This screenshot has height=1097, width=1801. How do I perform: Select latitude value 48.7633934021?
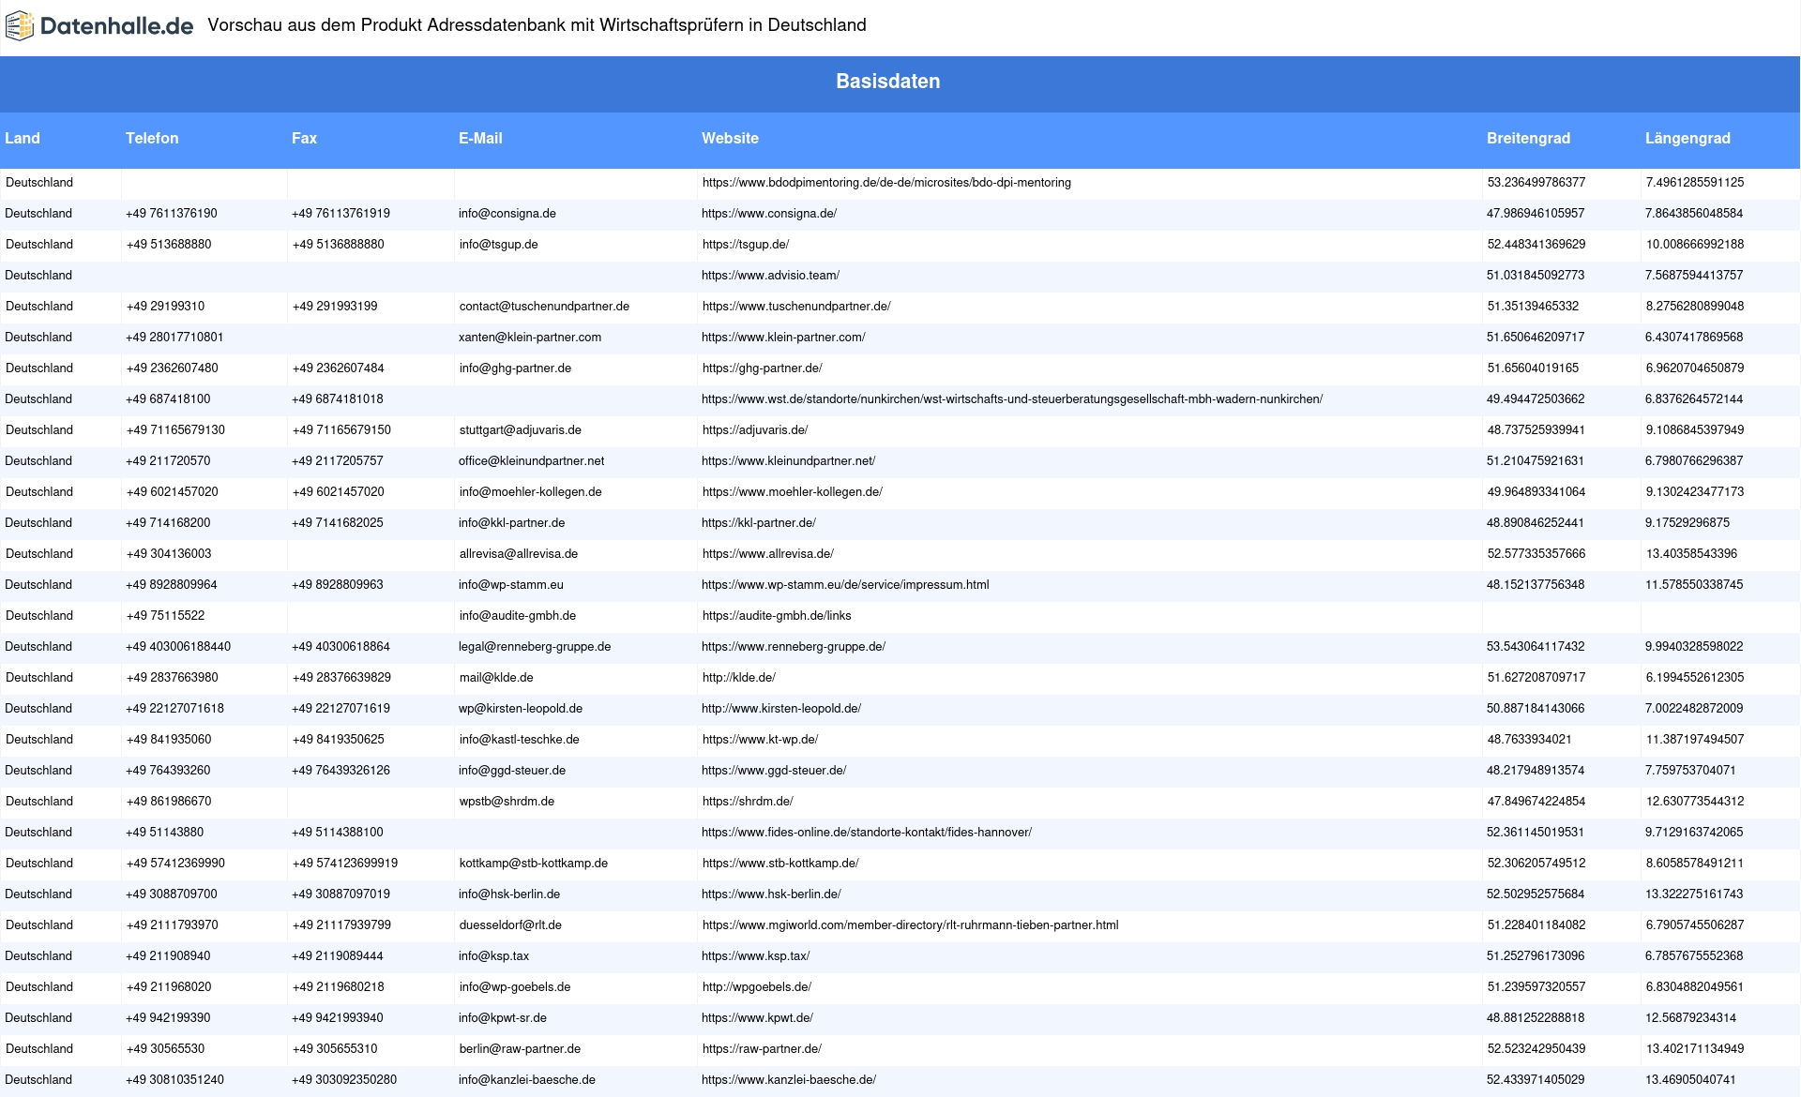point(1530,740)
